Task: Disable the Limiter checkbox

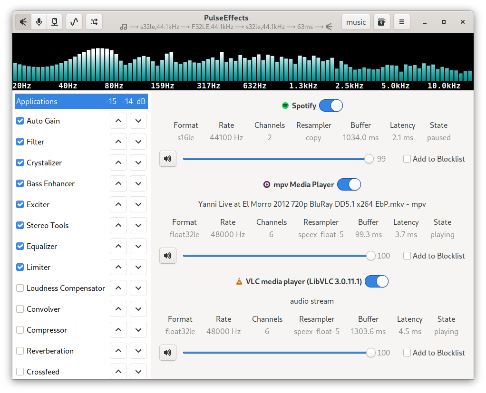Action: [20, 267]
